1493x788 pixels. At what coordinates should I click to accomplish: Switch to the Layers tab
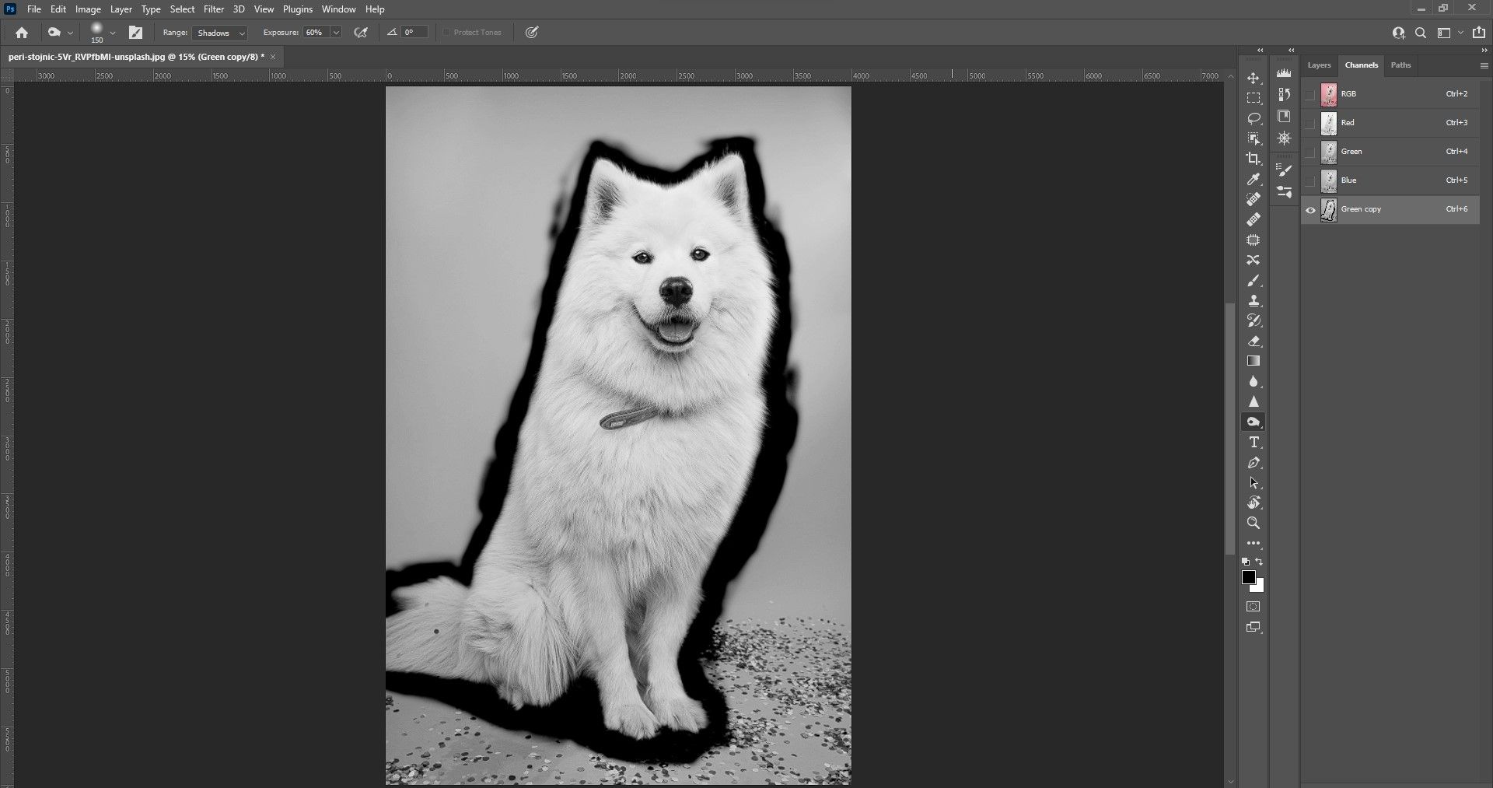coord(1319,65)
